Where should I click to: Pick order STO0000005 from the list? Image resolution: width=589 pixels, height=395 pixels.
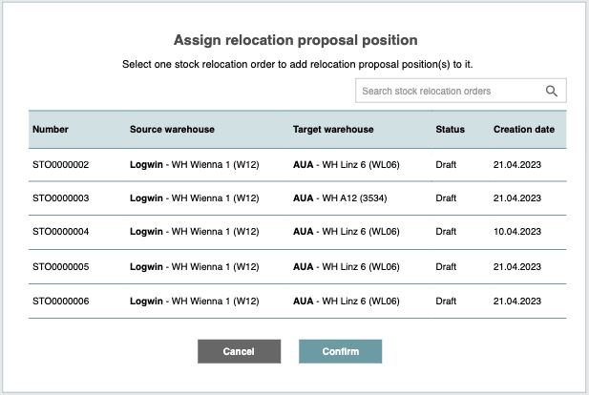(x=60, y=266)
